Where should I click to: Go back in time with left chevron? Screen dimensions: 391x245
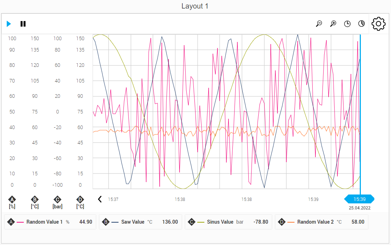coord(100,199)
